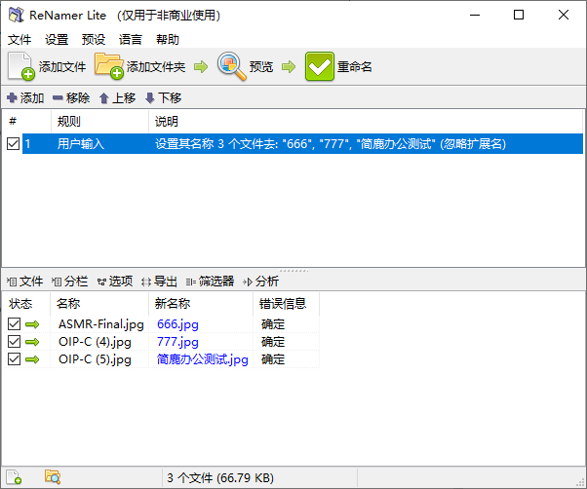Open the 导出 export dropdown

(159, 282)
